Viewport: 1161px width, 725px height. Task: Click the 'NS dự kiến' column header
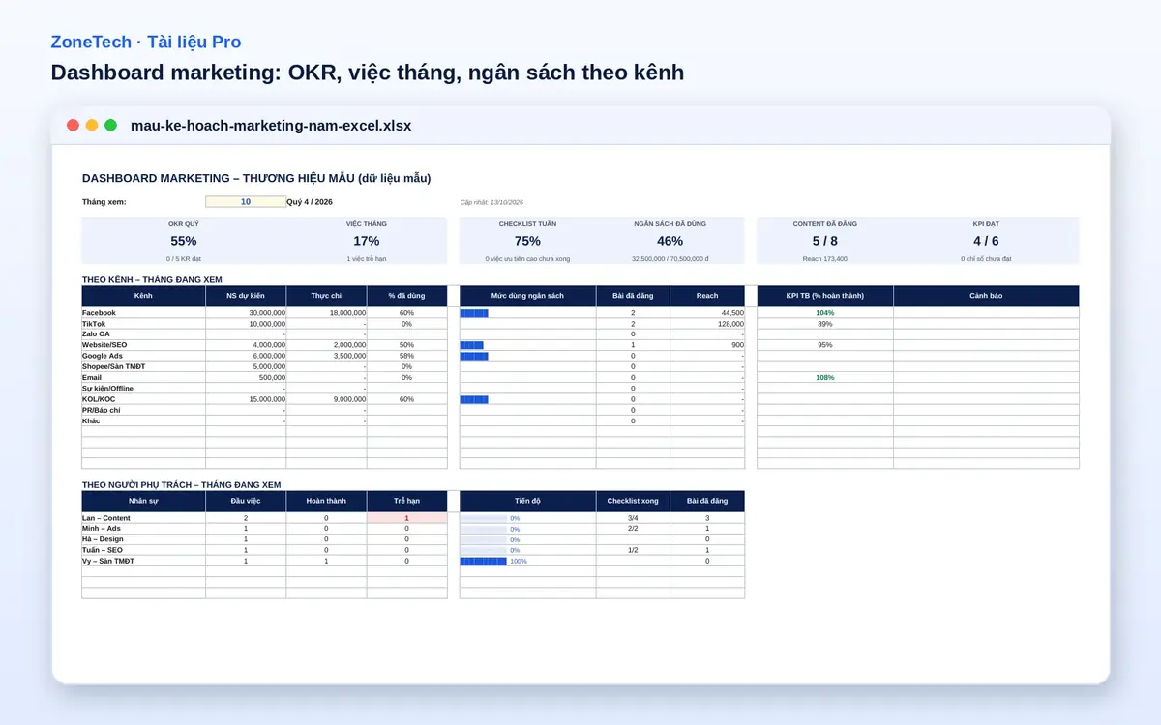246,296
